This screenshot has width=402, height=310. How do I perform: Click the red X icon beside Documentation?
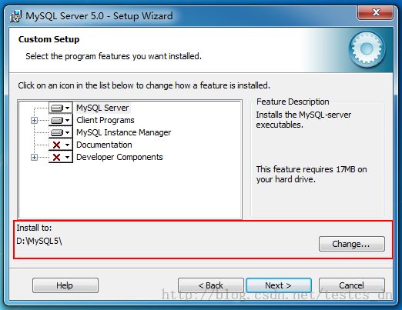(56, 145)
